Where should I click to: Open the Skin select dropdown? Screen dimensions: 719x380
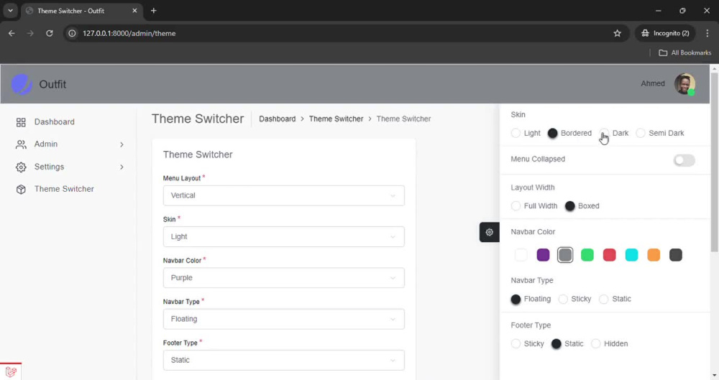284,236
